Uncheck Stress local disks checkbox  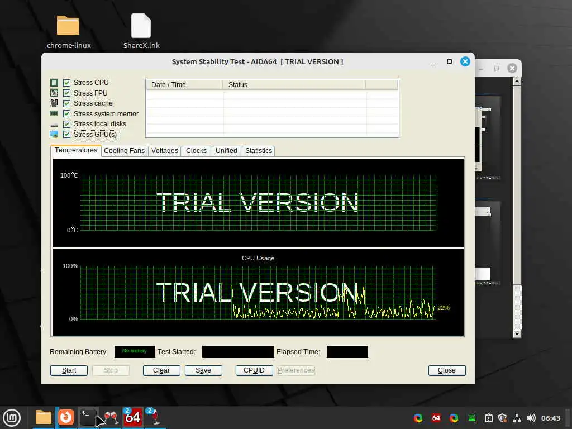coord(66,124)
